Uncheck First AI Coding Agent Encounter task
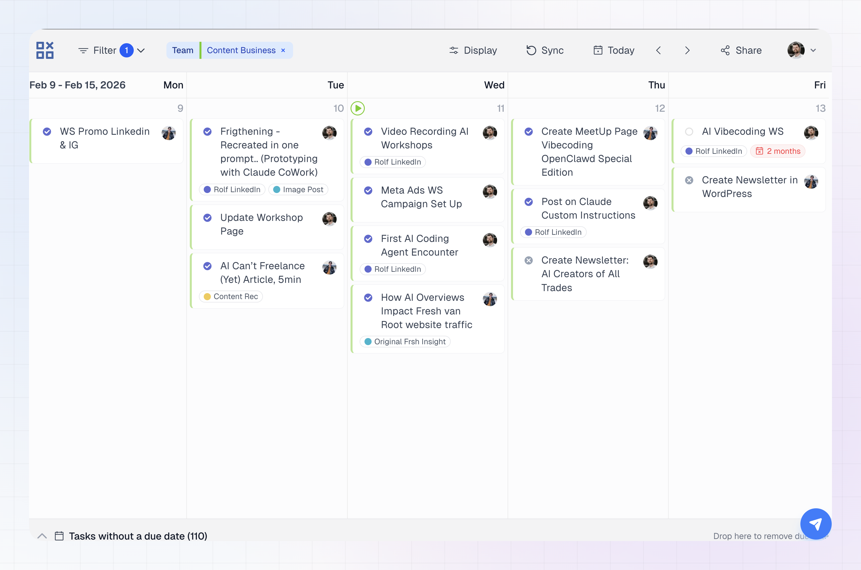 [x=368, y=239]
